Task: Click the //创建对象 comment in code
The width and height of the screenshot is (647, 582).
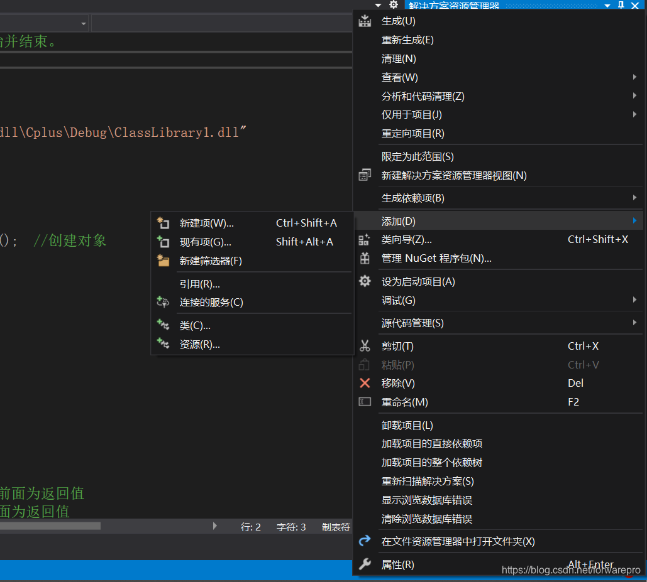Action: tap(70, 240)
